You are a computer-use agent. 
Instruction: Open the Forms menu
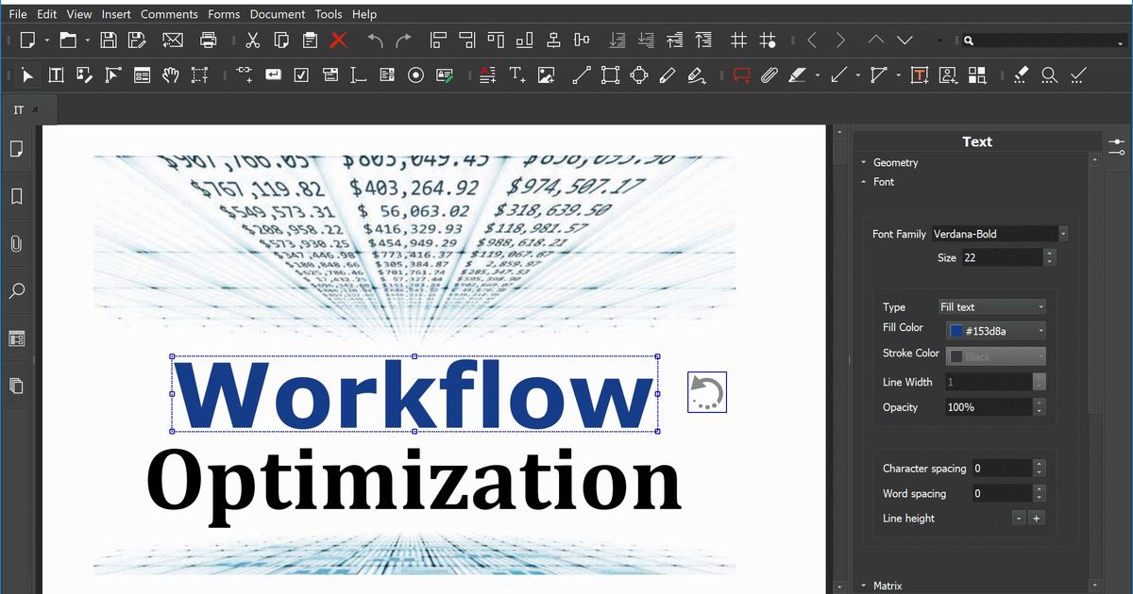click(224, 14)
